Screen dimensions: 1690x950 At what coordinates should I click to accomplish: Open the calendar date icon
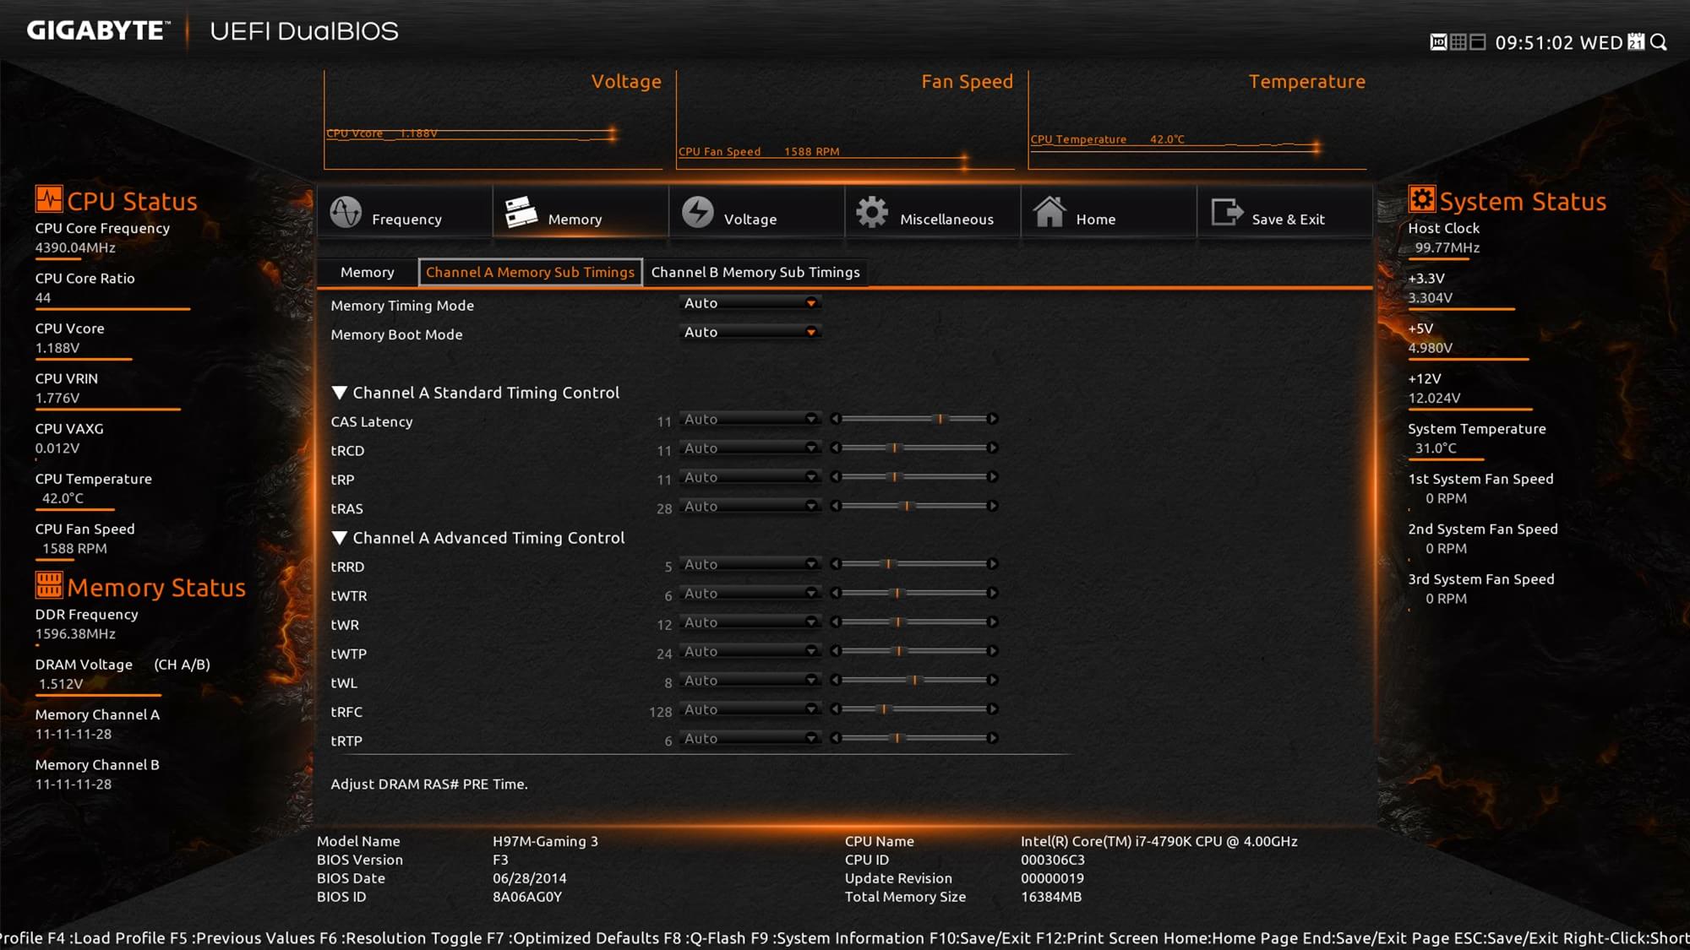click(1637, 42)
